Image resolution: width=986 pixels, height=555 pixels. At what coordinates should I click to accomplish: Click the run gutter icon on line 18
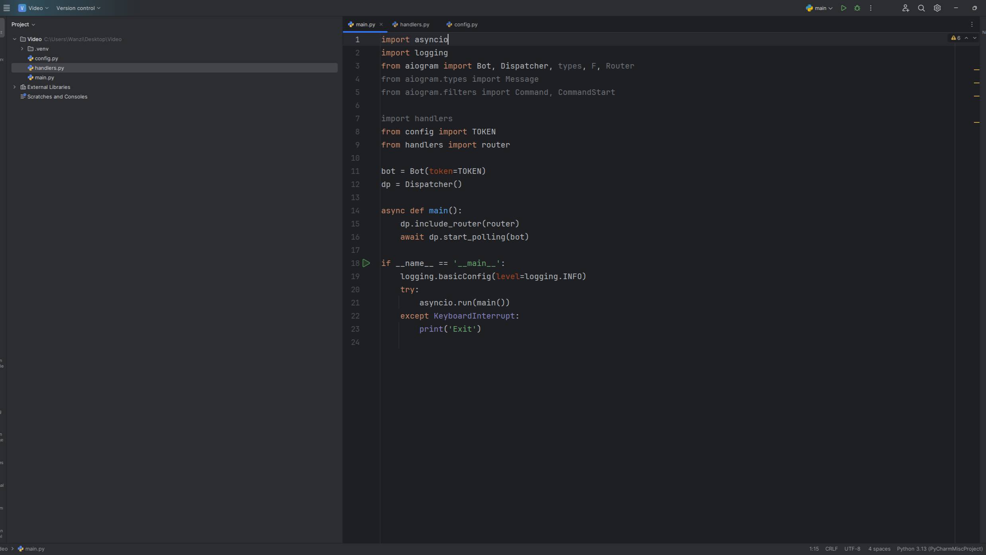coord(366,263)
